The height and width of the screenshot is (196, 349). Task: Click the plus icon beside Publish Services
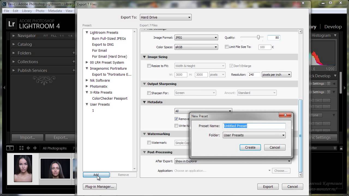point(73,70)
